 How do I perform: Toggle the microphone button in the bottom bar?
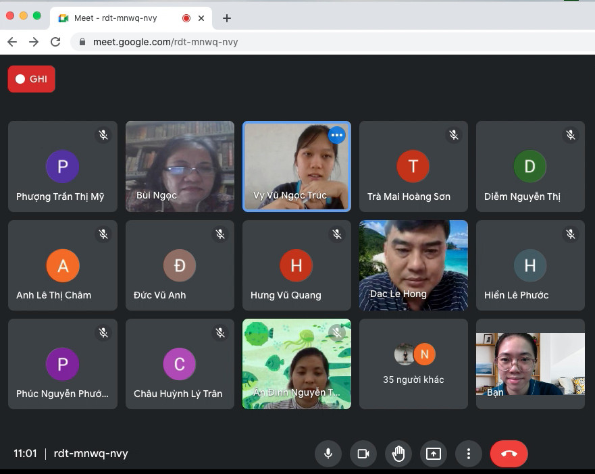pyautogui.click(x=328, y=454)
